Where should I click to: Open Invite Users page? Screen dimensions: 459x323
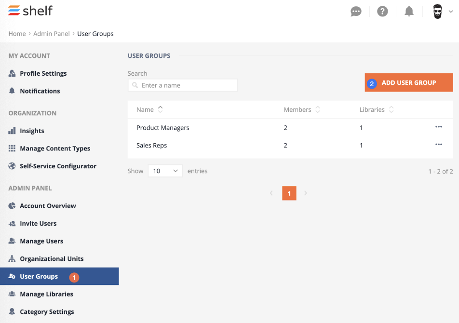point(38,224)
